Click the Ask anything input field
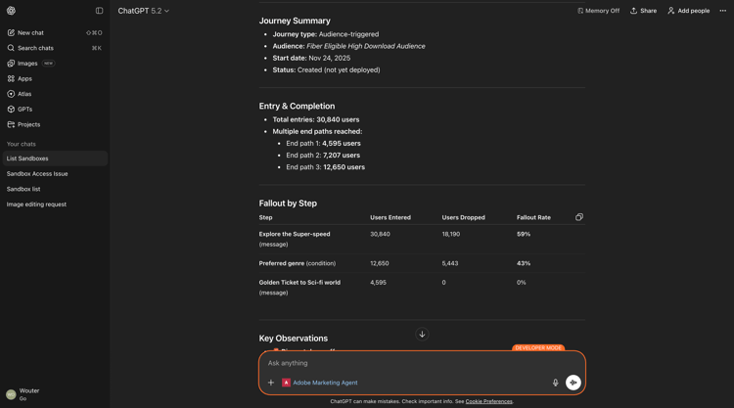Image resolution: width=734 pixels, height=408 pixels. (x=411, y=363)
